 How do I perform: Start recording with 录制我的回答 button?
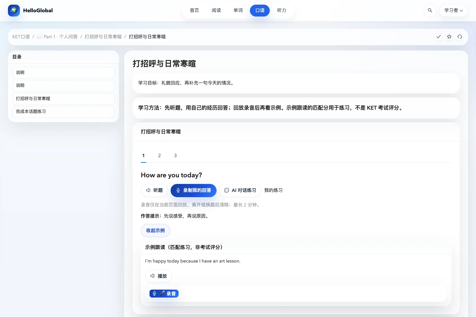click(x=193, y=191)
